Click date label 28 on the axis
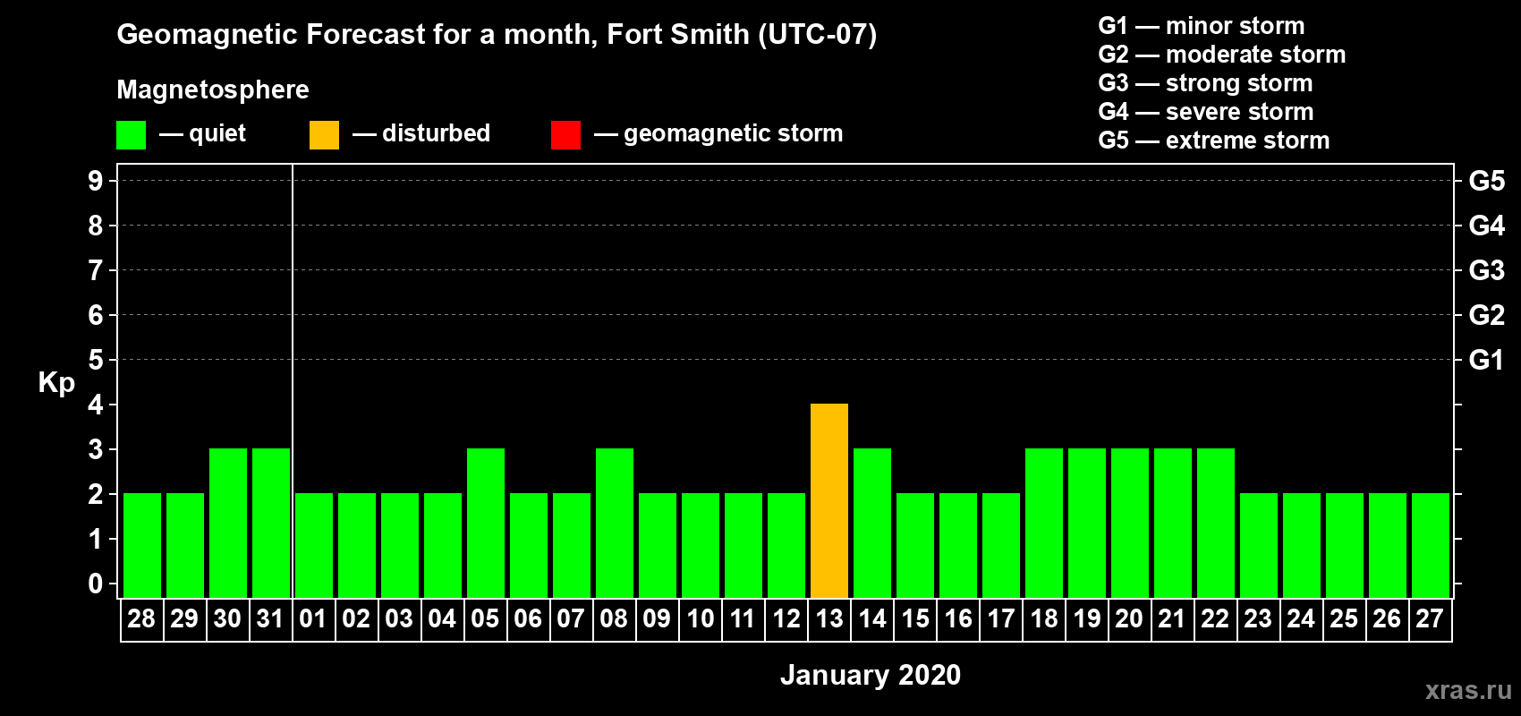The image size is (1521, 716). 141,618
